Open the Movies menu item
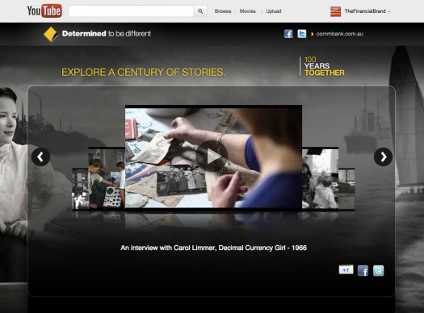 click(x=247, y=11)
